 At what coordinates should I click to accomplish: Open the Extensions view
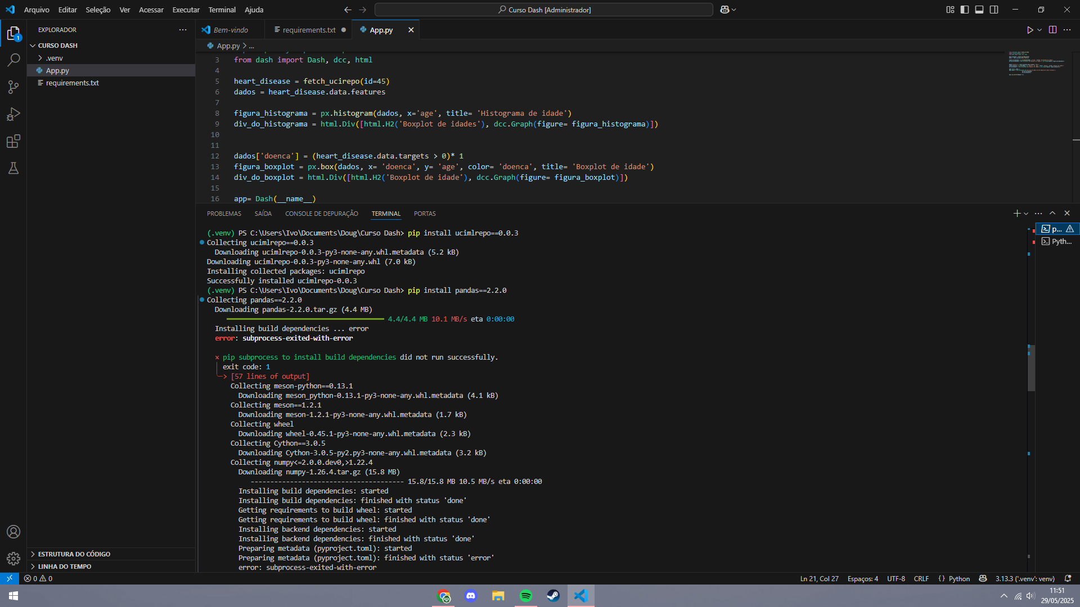tap(13, 141)
